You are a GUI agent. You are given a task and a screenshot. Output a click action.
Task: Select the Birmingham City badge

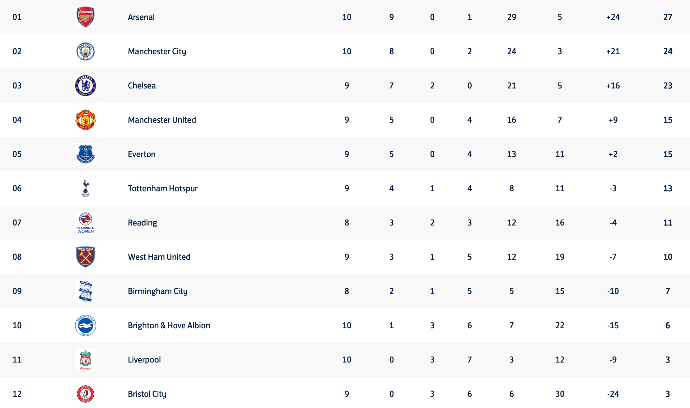point(86,291)
